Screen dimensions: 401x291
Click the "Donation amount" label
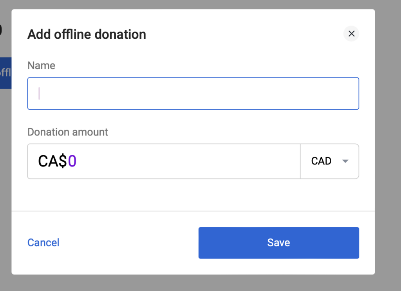68,132
